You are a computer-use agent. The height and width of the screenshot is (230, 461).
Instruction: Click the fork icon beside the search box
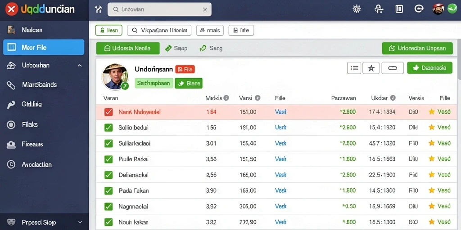pyautogui.click(x=98, y=9)
